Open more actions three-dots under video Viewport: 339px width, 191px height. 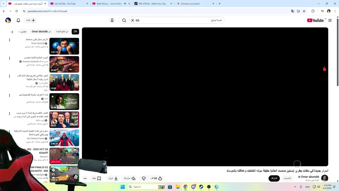(85, 179)
